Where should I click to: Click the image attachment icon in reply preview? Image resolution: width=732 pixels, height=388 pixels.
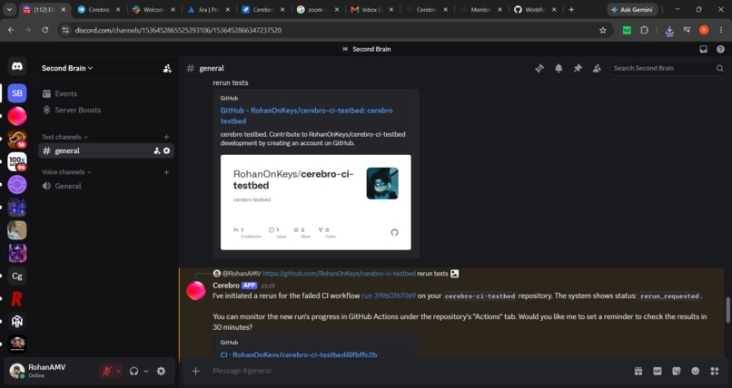coord(455,274)
